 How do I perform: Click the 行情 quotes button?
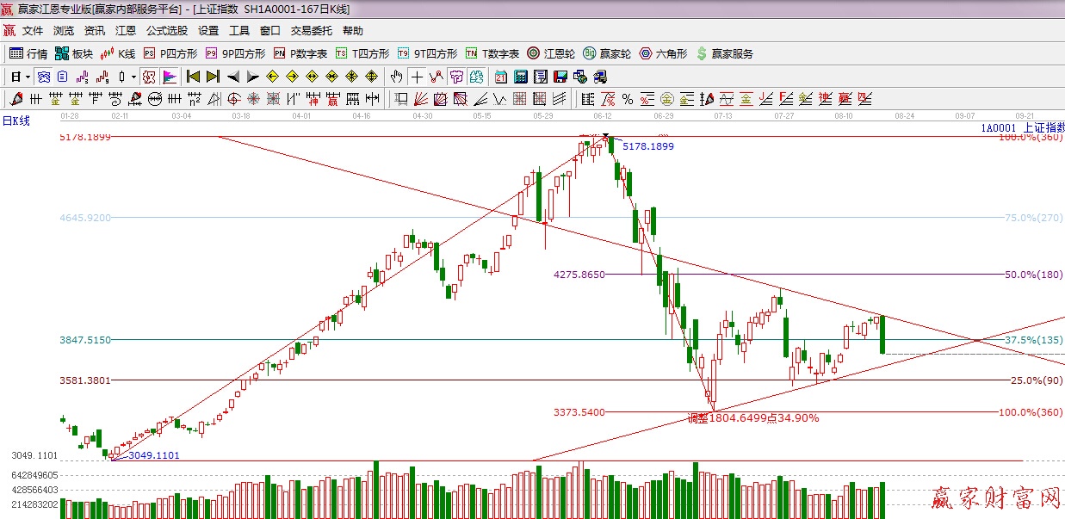(x=28, y=53)
